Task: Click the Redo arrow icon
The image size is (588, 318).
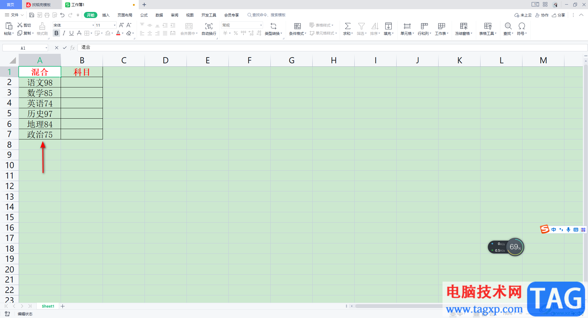Action: click(70, 15)
